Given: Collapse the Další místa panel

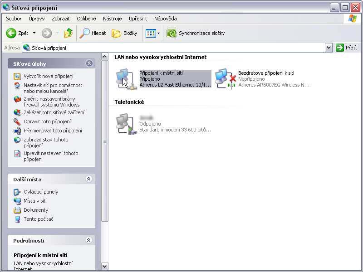Looking at the screenshot, I should click(89, 179).
